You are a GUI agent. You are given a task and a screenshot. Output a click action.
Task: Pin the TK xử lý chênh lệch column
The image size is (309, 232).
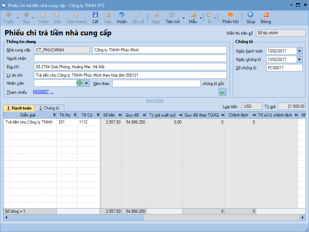point(296,115)
